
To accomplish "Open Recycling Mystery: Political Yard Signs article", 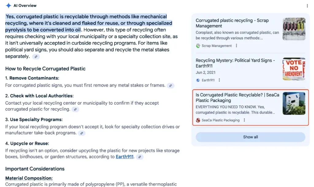I will (235, 63).
